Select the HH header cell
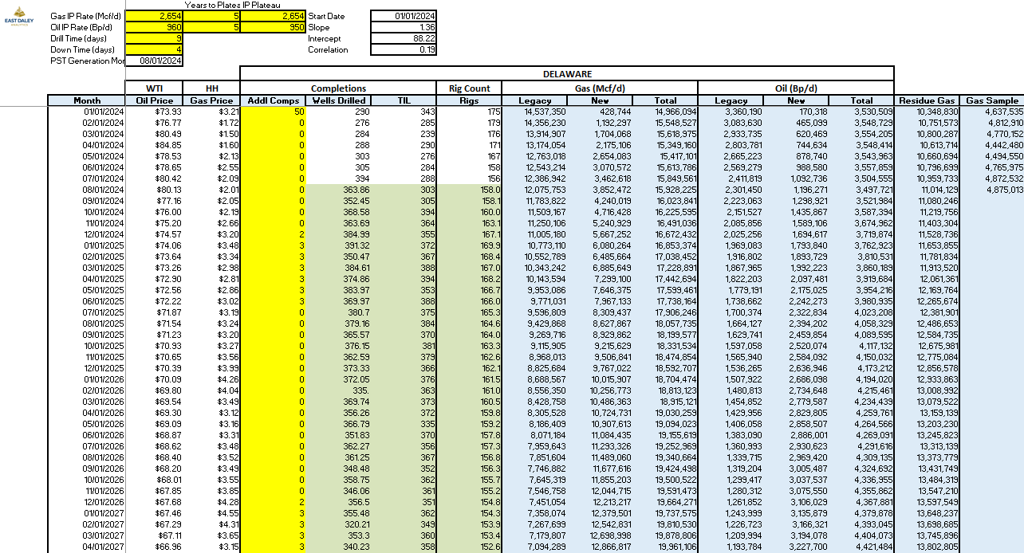This screenshot has height=553, width=1024. click(x=211, y=88)
